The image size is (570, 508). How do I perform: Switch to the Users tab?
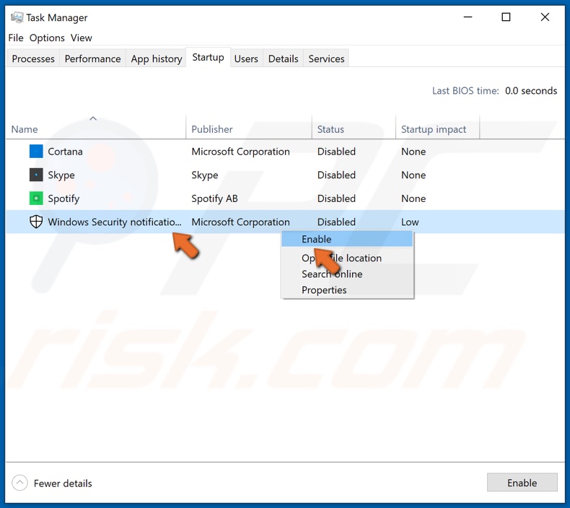(x=246, y=58)
